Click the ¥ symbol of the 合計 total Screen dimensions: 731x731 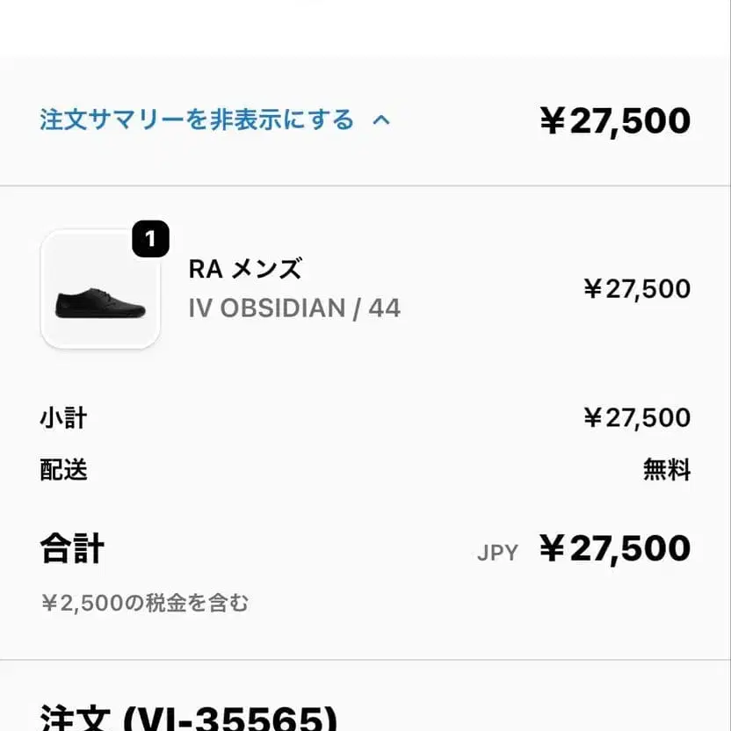pos(552,549)
